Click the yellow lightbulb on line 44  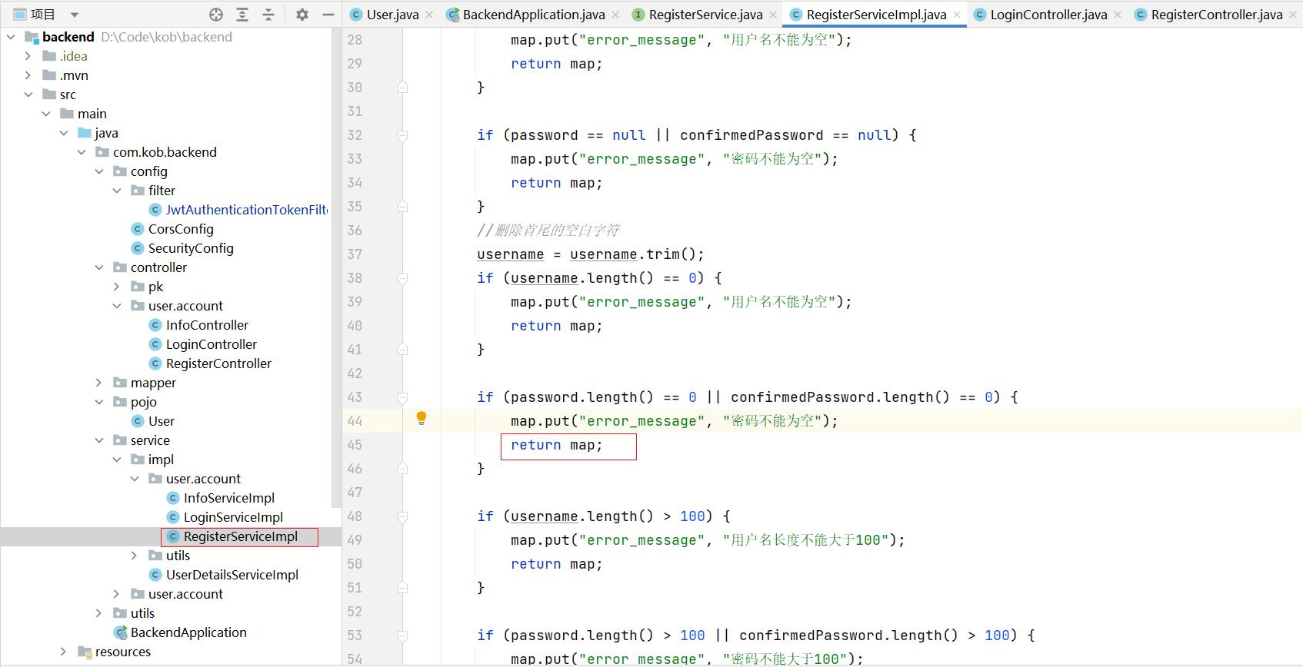click(422, 418)
